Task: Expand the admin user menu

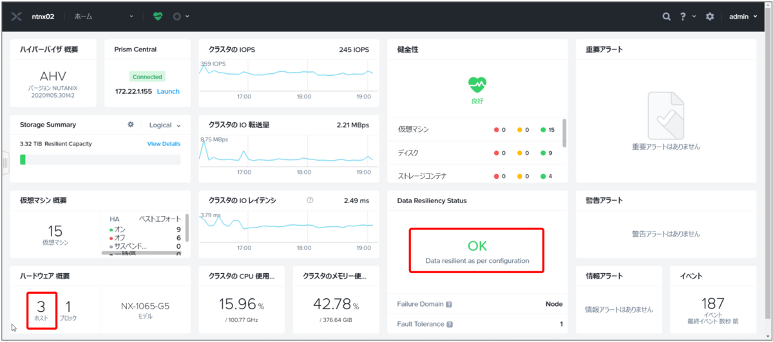Action: click(x=743, y=16)
